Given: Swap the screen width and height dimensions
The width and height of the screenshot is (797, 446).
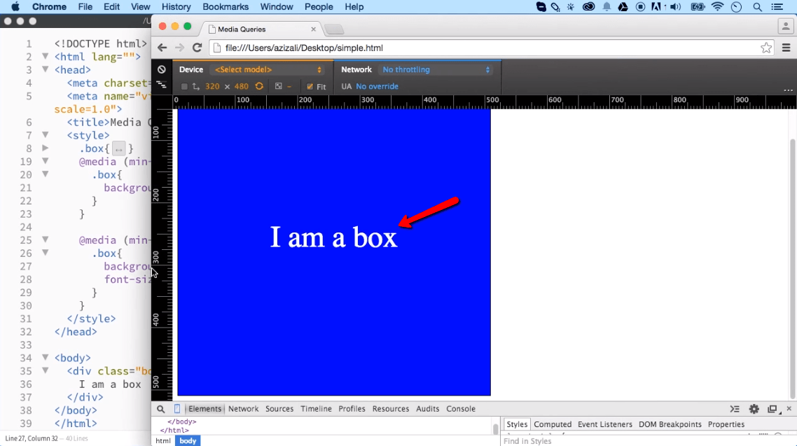Looking at the screenshot, I should point(196,85).
